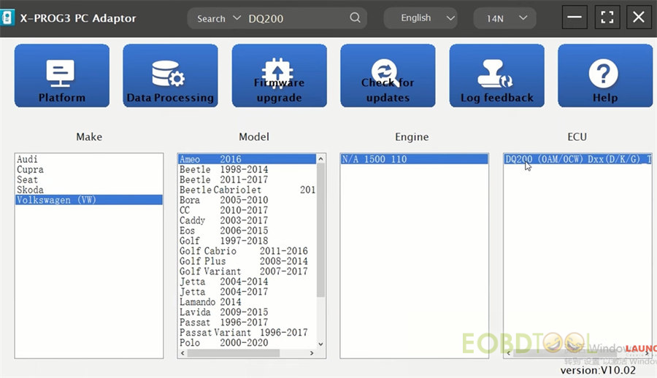Select Lamando 2014 model
Screen dimensions: 657x378
pos(247,301)
